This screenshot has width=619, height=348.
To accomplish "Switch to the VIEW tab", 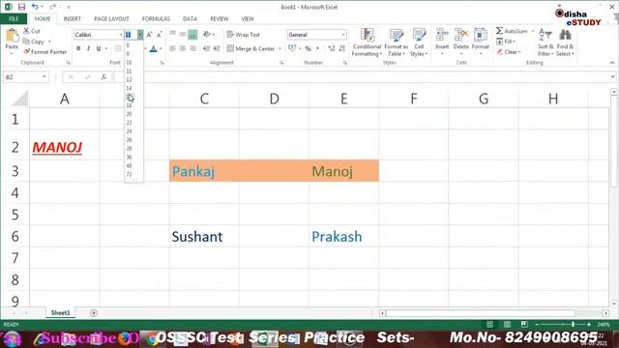I will 248,19.
